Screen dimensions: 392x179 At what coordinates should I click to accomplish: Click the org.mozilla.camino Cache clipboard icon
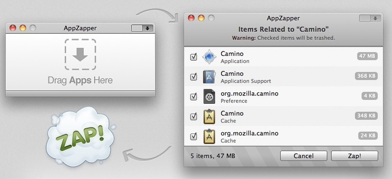coord(209,136)
